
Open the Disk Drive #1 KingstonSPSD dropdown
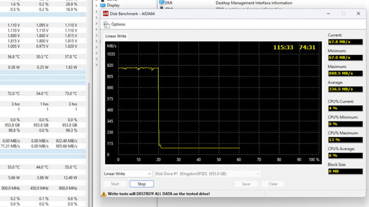point(207,173)
